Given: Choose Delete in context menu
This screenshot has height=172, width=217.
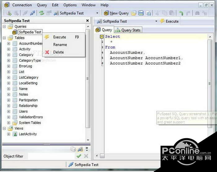Looking at the screenshot, I should pos(64,52).
